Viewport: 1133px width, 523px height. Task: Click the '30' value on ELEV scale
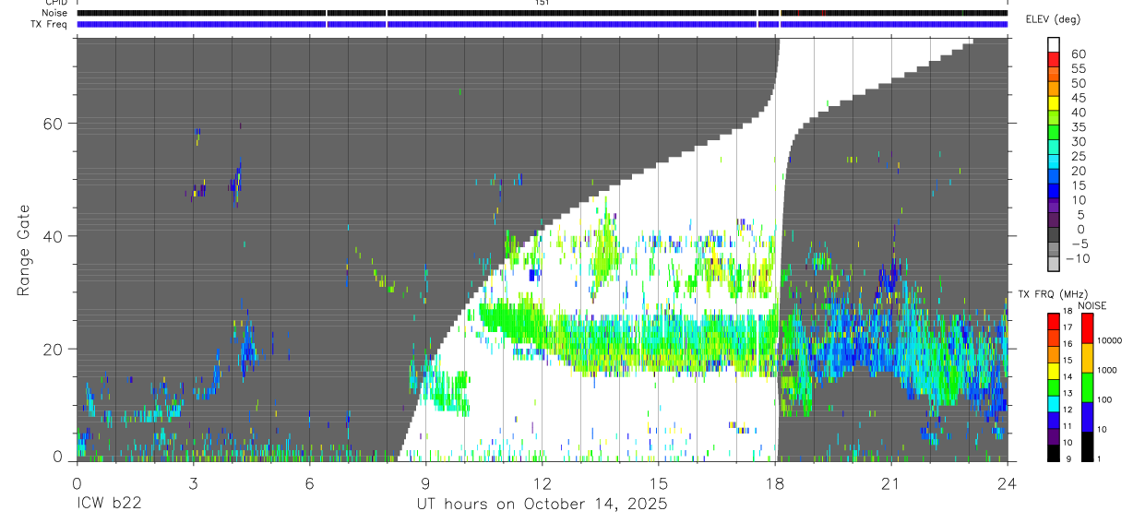tap(1078, 141)
